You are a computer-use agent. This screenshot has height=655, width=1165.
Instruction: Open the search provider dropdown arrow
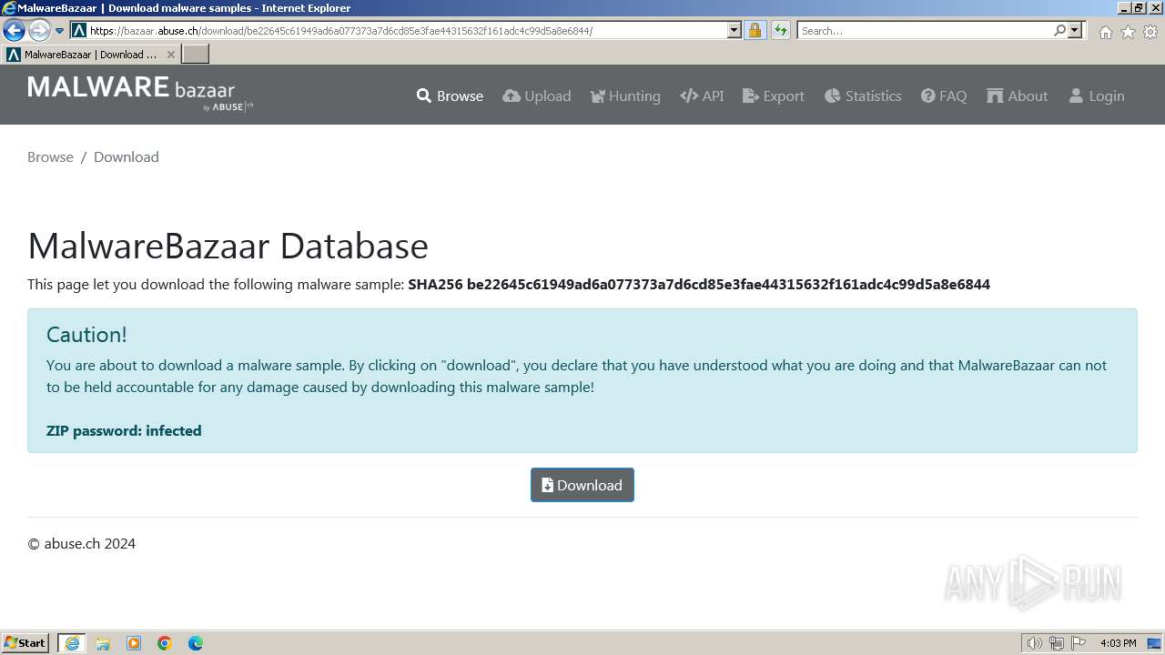pyautogui.click(x=1076, y=31)
